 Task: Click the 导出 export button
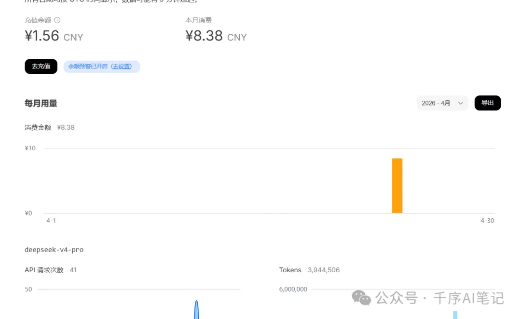tap(487, 103)
